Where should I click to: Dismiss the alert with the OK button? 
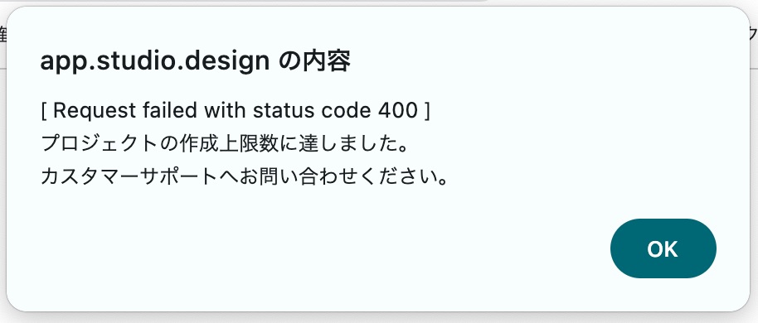pyautogui.click(x=663, y=248)
